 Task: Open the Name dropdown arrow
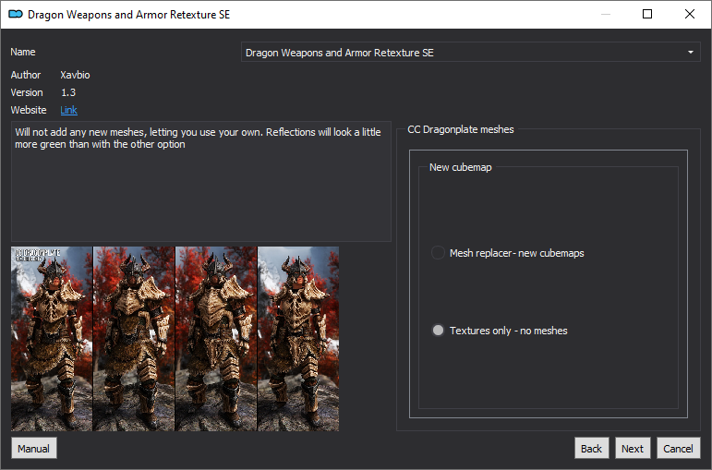tap(690, 53)
